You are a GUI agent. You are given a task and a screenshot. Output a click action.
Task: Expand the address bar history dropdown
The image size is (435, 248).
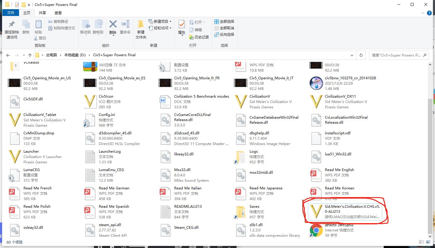[352, 55]
